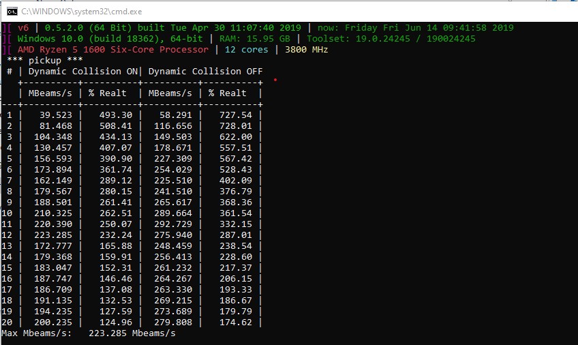Click the value 279.808 in row 20
Image resolution: width=578 pixels, height=345 pixels.
tap(173, 322)
